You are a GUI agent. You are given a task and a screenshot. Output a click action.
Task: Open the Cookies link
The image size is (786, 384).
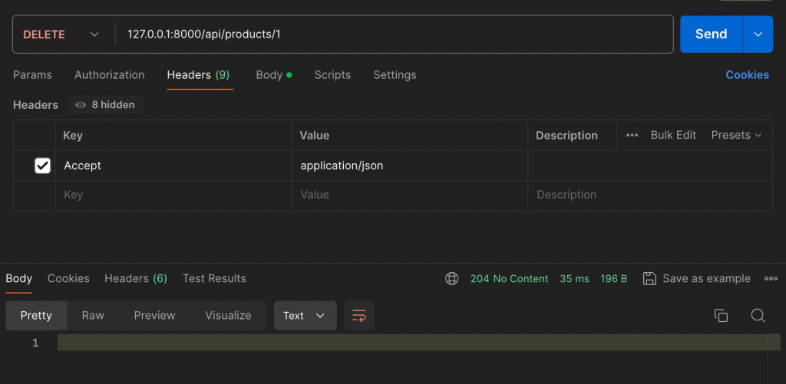coord(747,75)
